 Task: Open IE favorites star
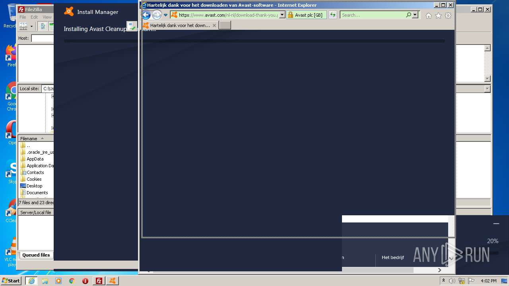click(438, 15)
